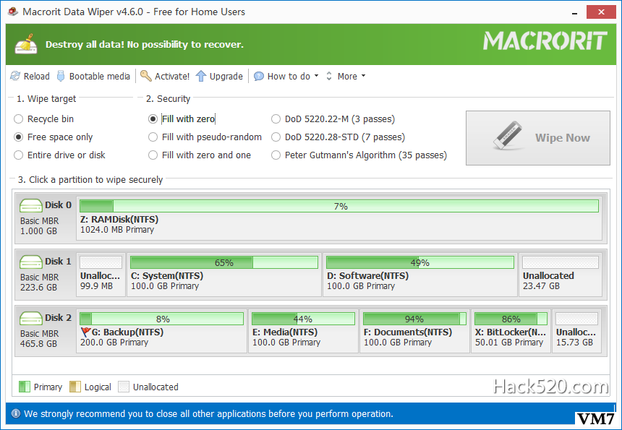This screenshot has height=430, width=622.
Task: Select Recycle bin wipe target
Action: (x=43, y=119)
